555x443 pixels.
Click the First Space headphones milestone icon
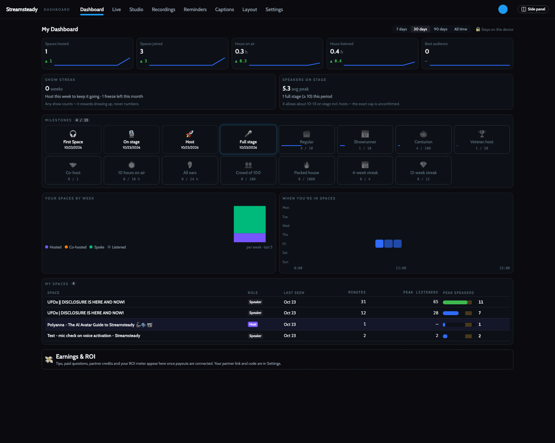click(x=73, y=134)
